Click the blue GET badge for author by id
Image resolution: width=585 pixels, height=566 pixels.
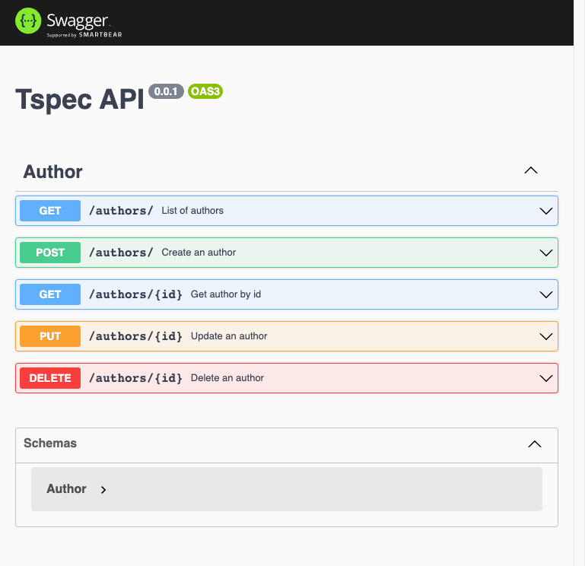point(50,294)
